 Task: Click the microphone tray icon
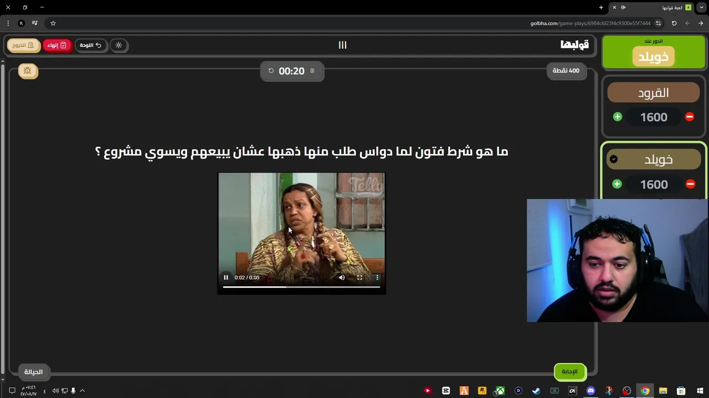click(73, 391)
